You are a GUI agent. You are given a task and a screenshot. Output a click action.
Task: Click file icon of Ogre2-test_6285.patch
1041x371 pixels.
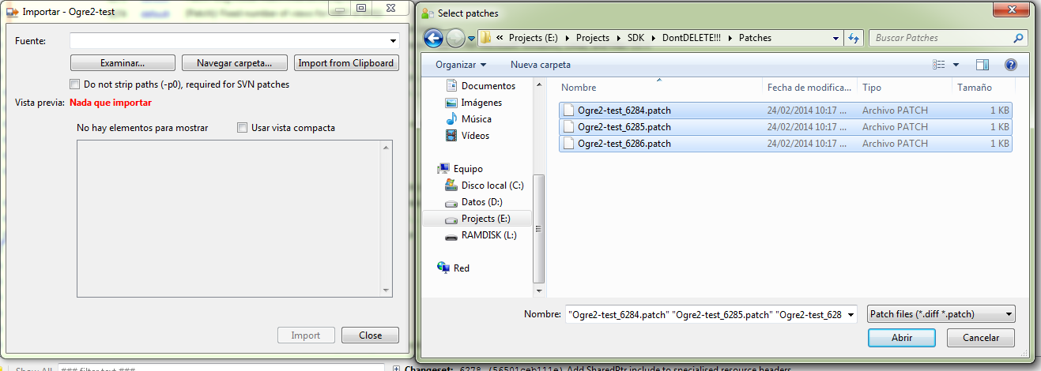(x=568, y=127)
